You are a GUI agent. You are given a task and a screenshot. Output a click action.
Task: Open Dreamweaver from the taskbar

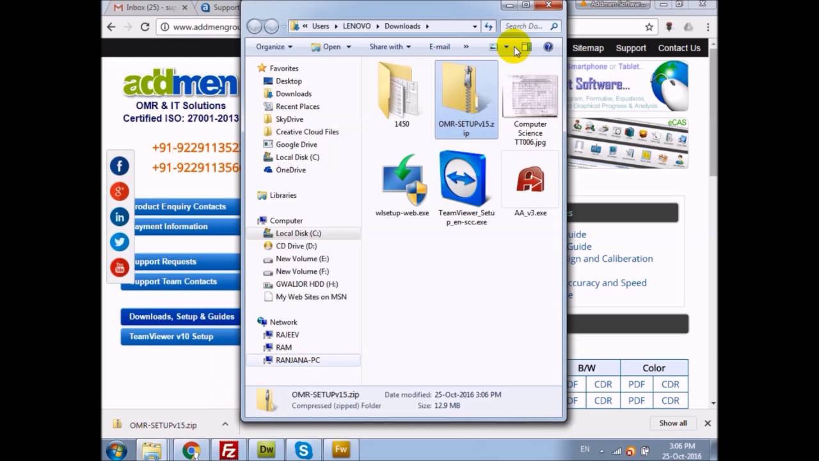click(266, 450)
